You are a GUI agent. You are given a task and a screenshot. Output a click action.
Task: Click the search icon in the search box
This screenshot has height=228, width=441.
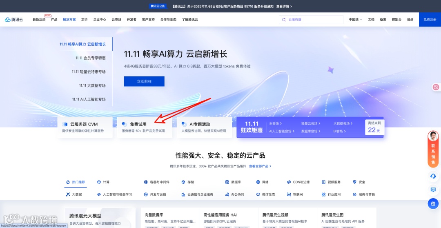coord(284,20)
